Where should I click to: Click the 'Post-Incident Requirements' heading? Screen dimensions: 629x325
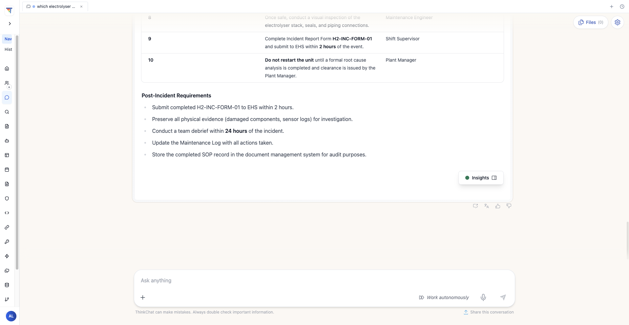pos(176,95)
